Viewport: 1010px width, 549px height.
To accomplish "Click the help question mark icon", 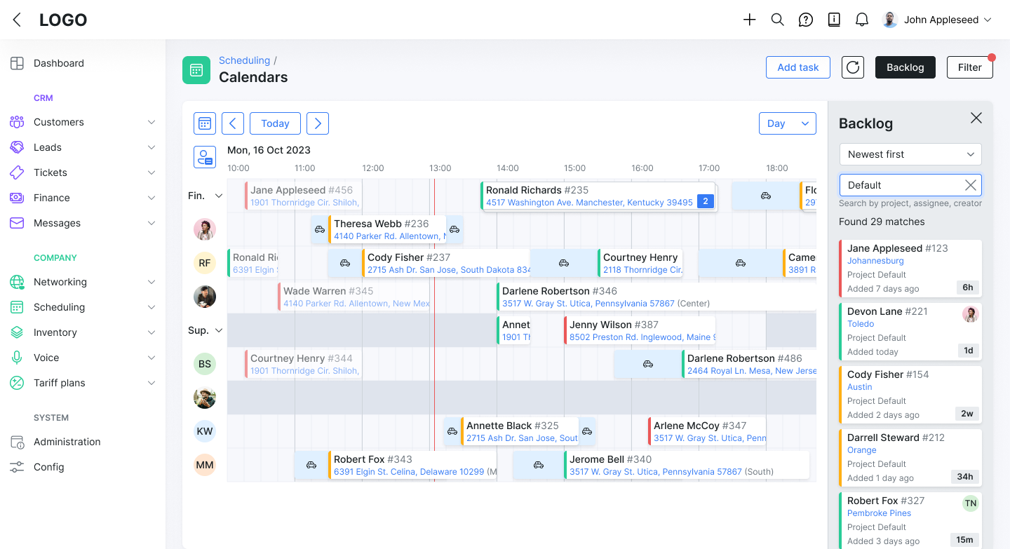I will coord(805,20).
